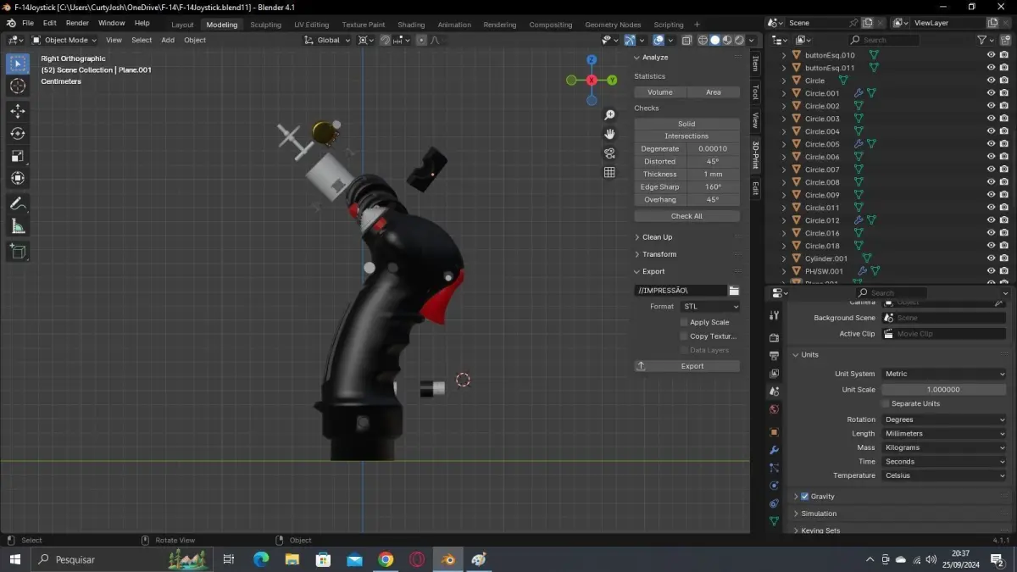
Task: Open the Render menu
Action: (77, 23)
